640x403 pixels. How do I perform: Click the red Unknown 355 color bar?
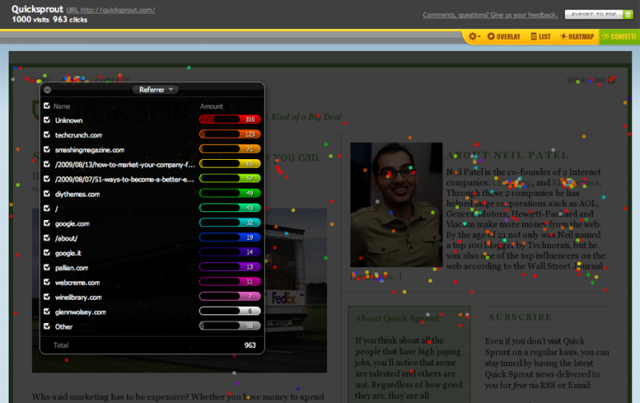pyautogui.click(x=230, y=119)
